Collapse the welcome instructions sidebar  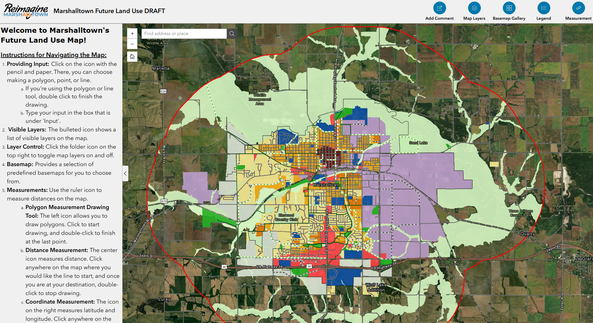pyautogui.click(x=125, y=173)
